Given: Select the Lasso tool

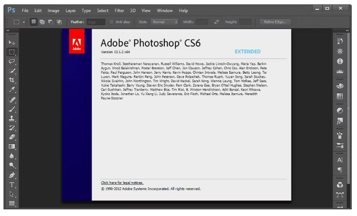Looking at the screenshot, I should coord(12,62).
